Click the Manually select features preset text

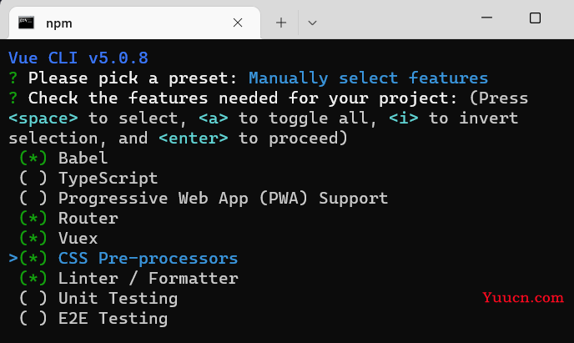[x=368, y=78]
